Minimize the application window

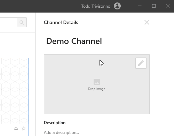point(140,6)
